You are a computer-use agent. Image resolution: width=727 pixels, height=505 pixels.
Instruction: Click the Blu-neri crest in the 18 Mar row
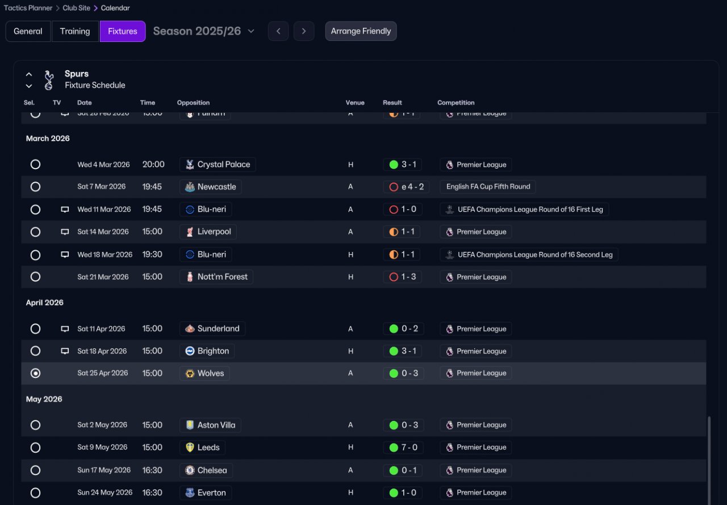pos(190,255)
